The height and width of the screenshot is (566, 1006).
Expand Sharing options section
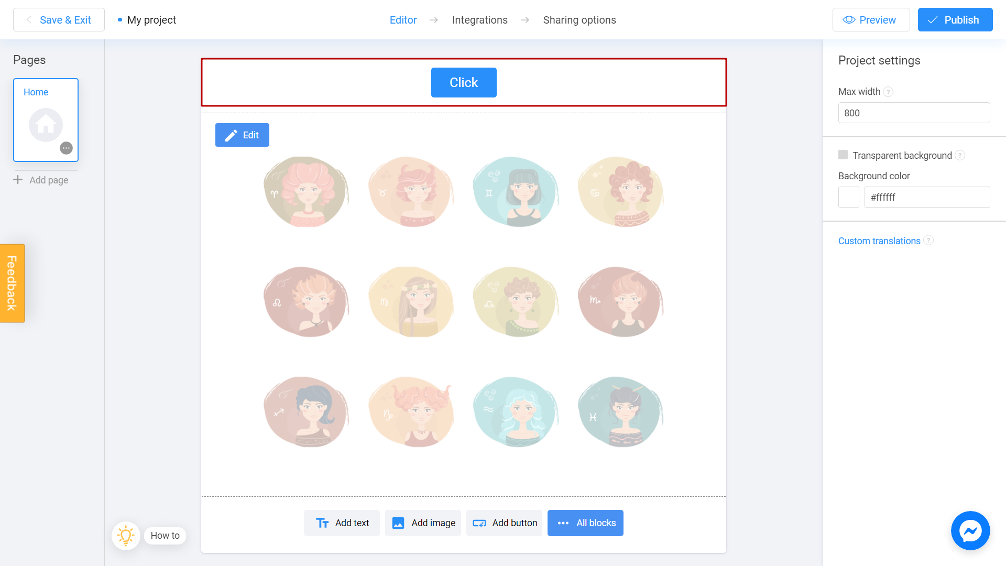click(x=579, y=20)
